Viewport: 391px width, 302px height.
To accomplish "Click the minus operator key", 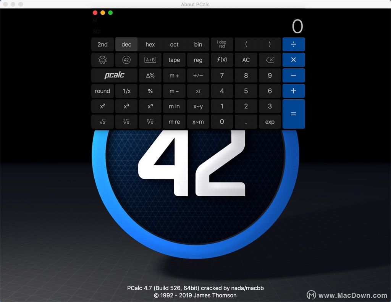I will (x=294, y=75).
